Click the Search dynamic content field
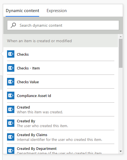Screen dimensions: 127x160 (63, 25)
